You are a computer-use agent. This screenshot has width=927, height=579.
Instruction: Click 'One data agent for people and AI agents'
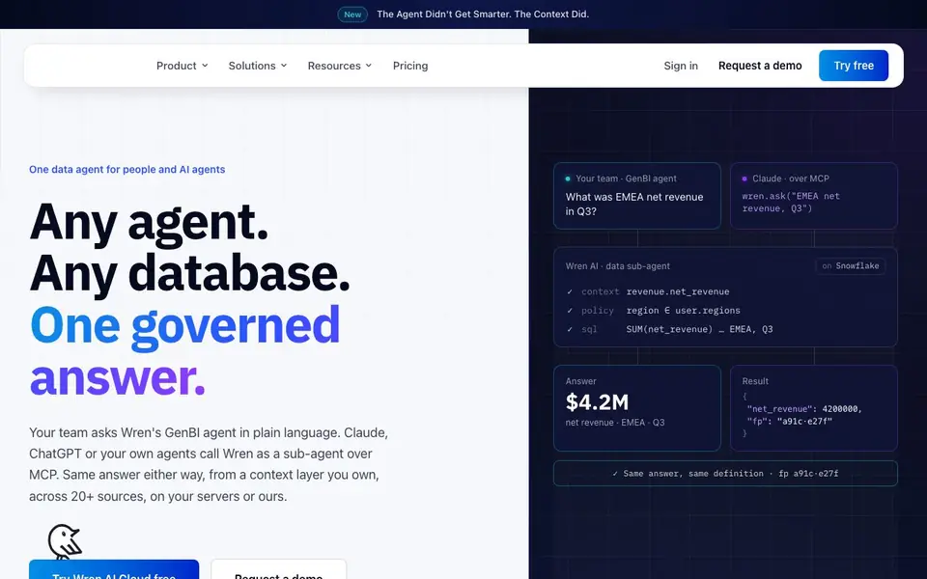coord(127,170)
